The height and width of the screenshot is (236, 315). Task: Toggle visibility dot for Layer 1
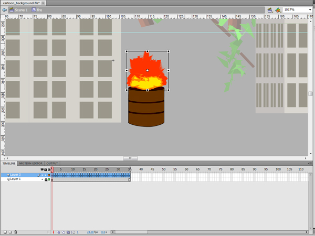(x=42, y=179)
